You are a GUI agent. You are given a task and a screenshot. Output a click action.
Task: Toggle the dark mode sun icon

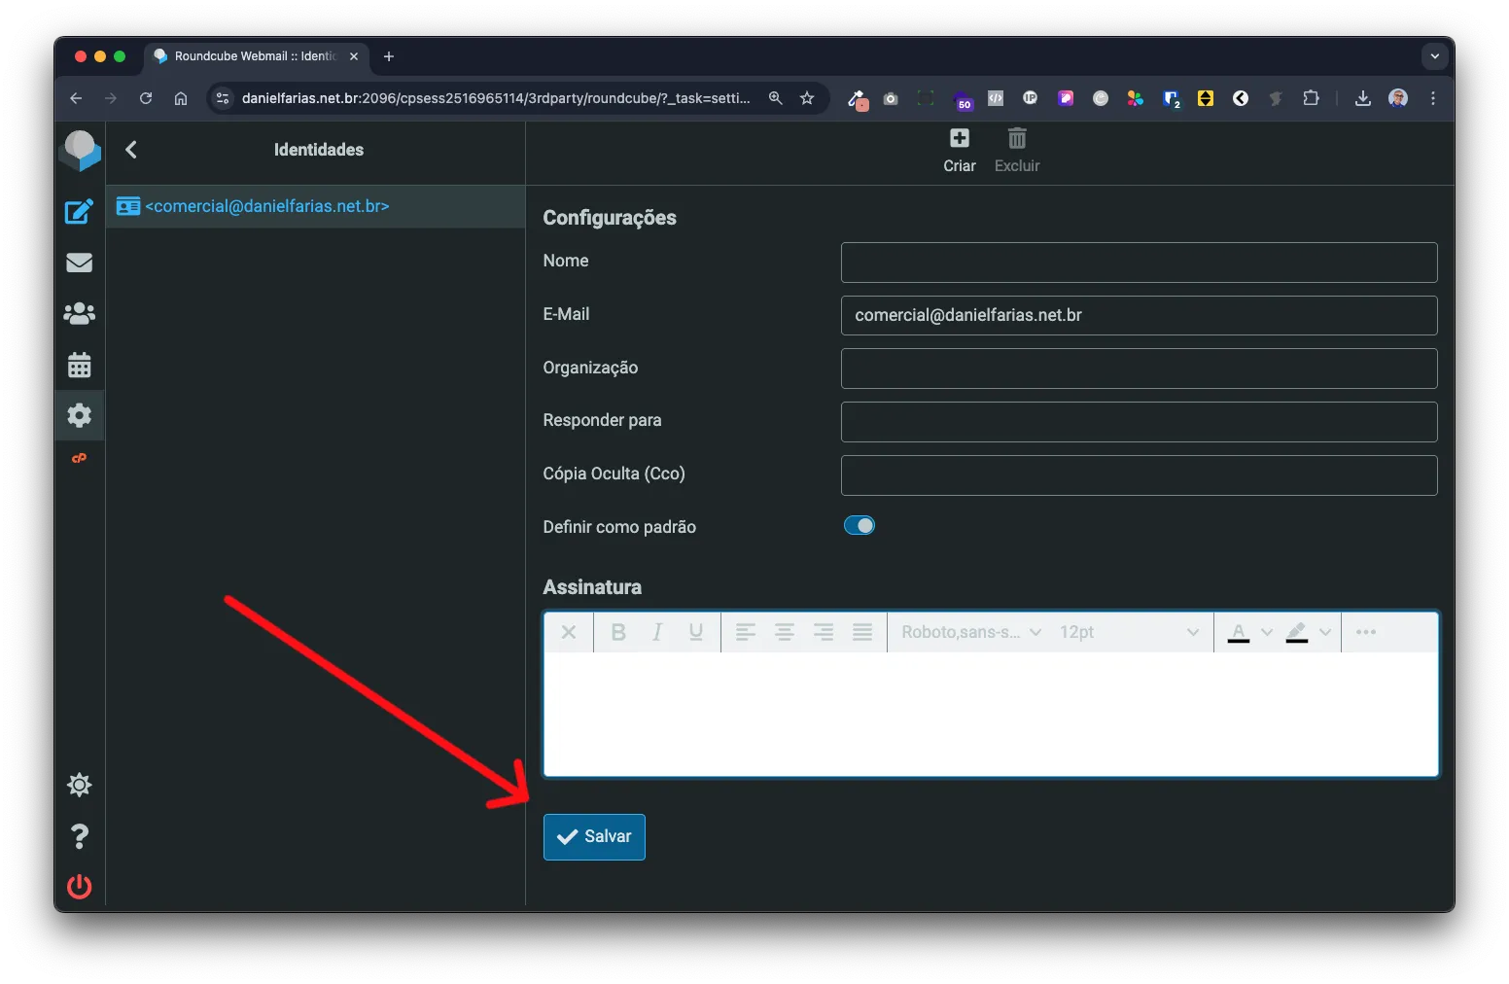pyautogui.click(x=79, y=785)
